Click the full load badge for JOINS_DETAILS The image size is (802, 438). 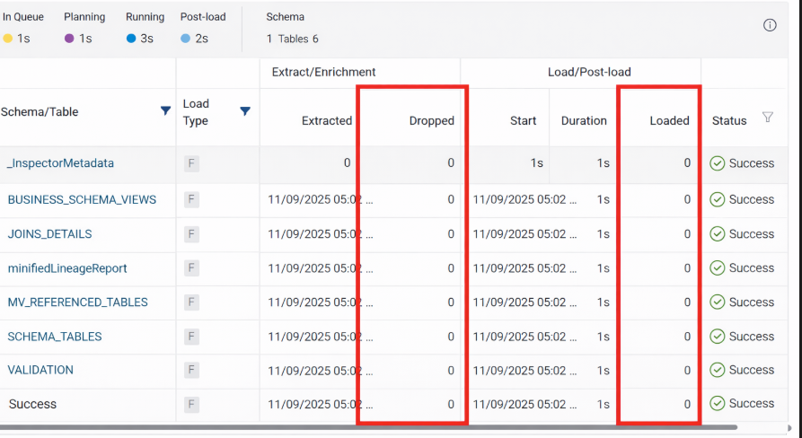pos(191,234)
